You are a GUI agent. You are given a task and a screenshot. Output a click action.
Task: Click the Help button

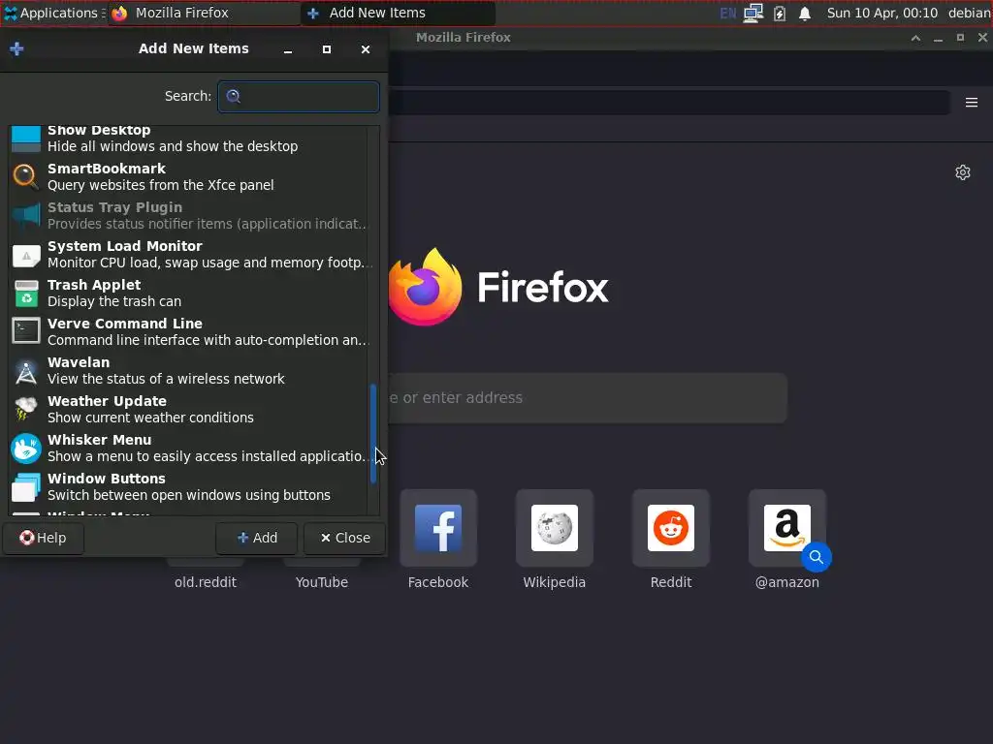click(x=43, y=538)
